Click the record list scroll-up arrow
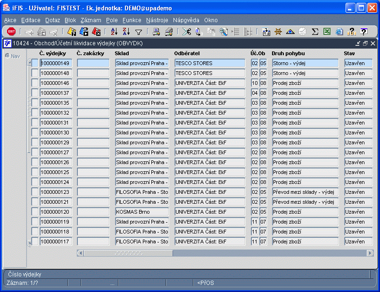 click(29, 63)
